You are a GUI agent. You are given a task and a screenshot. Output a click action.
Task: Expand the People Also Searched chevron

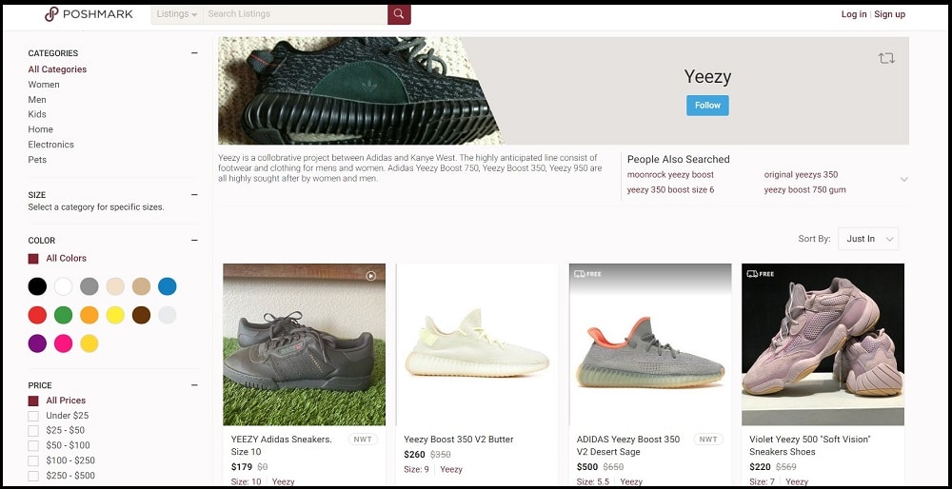tap(904, 180)
